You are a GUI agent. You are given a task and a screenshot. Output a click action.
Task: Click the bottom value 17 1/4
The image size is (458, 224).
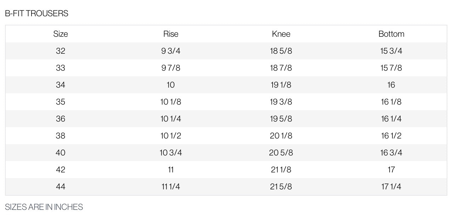391,187
